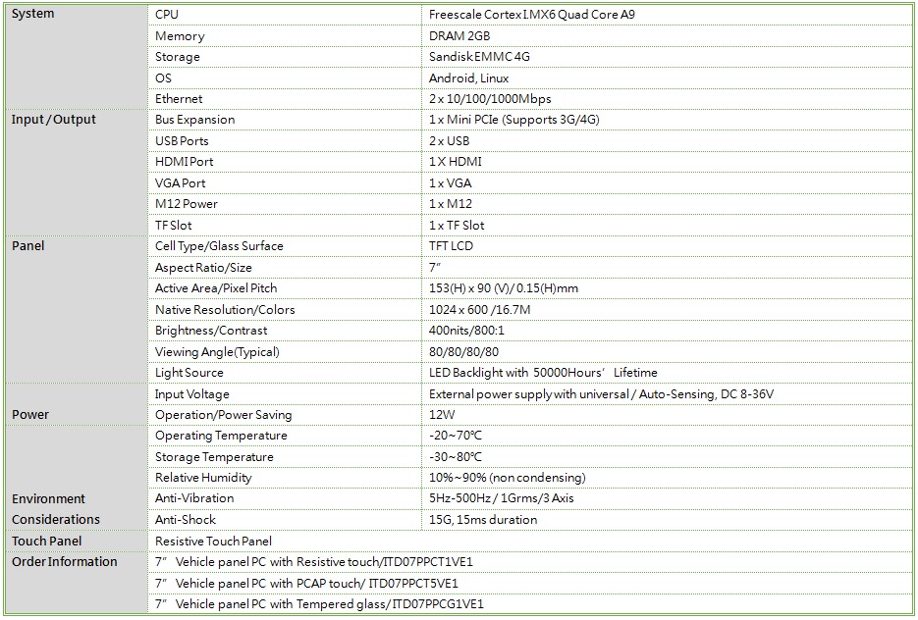Click the '1 x TF Slot' value
The width and height of the screenshot is (918, 620).
pos(457,226)
